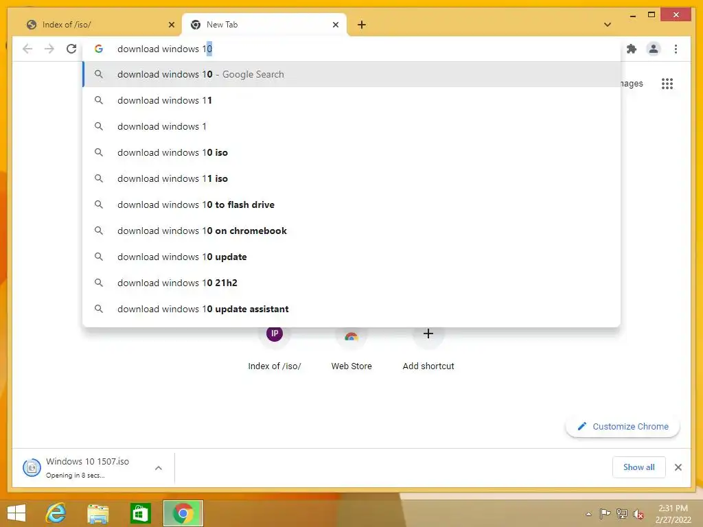
Task: Close the New Tab tab
Action: coord(335,25)
